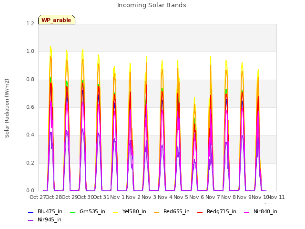
Task: Select the Redg715_in legend label
Action: pyautogui.click(x=222, y=212)
